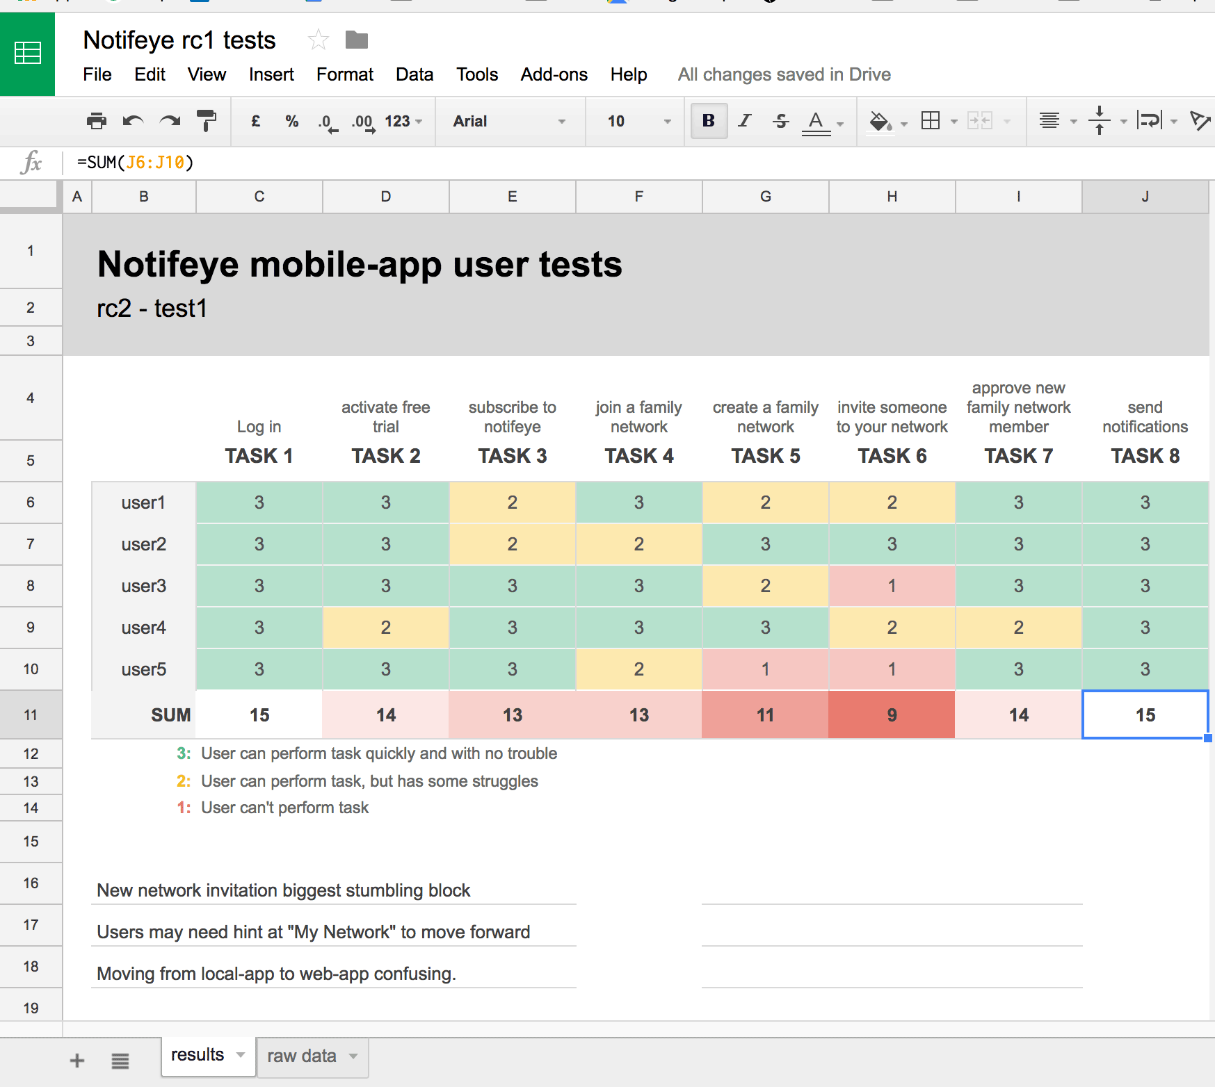Click the undo arrow
Screen dimensions: 1215x1087
(x=133, y=121)
